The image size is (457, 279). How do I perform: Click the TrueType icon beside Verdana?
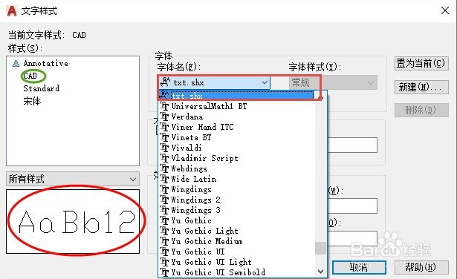165,116
